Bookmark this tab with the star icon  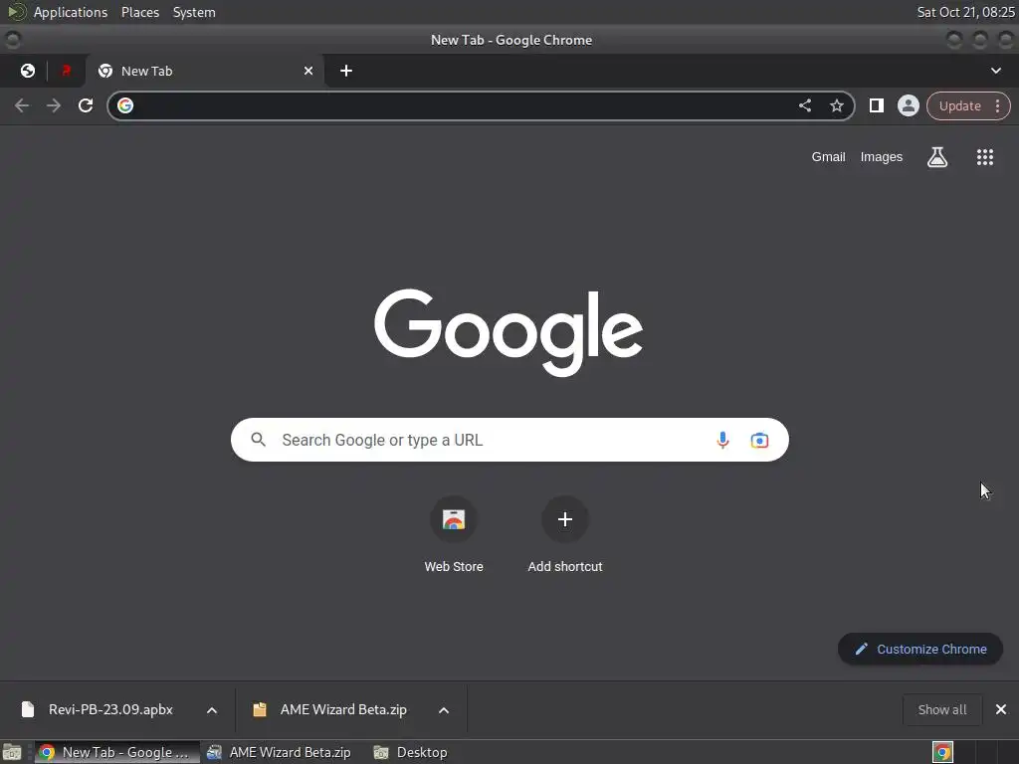pyautogui.click(x=836, y=105)
